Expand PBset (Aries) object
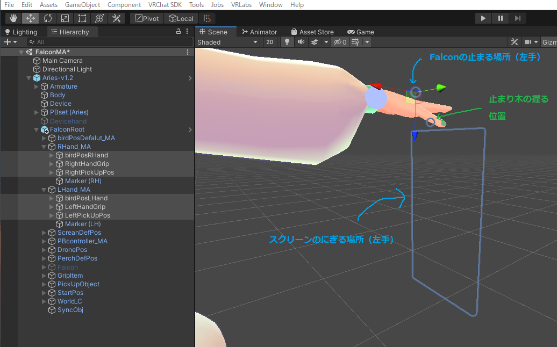Image resolution: width=557 pixels, height=347 pixels. click(36, 112)
